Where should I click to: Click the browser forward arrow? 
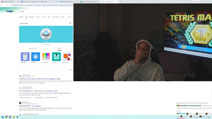(x=5, y=5)
